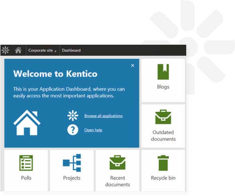Click the Browse all applications link

coord(104,116)
